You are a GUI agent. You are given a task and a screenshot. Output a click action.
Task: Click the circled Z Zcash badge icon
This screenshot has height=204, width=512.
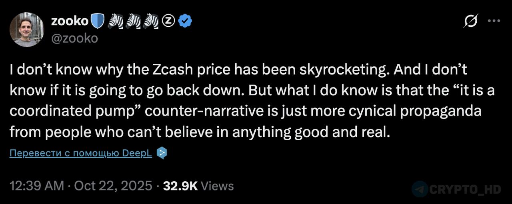coord(169,22)
